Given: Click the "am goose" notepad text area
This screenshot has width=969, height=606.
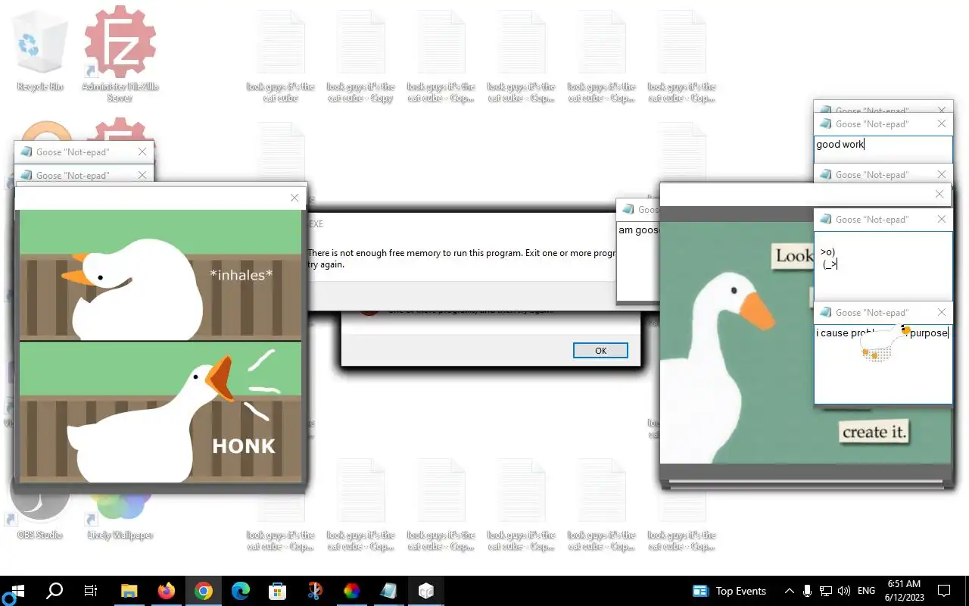Looking at the screenshot, I should point(638,261).
